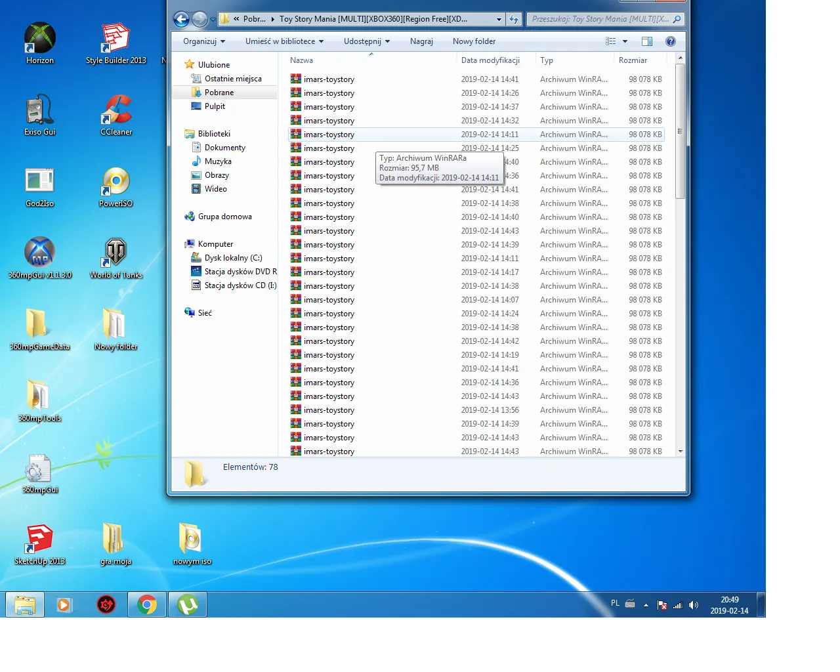Select Pulpit in the navigation pane

pyautogui.click(x=215, y=106)
